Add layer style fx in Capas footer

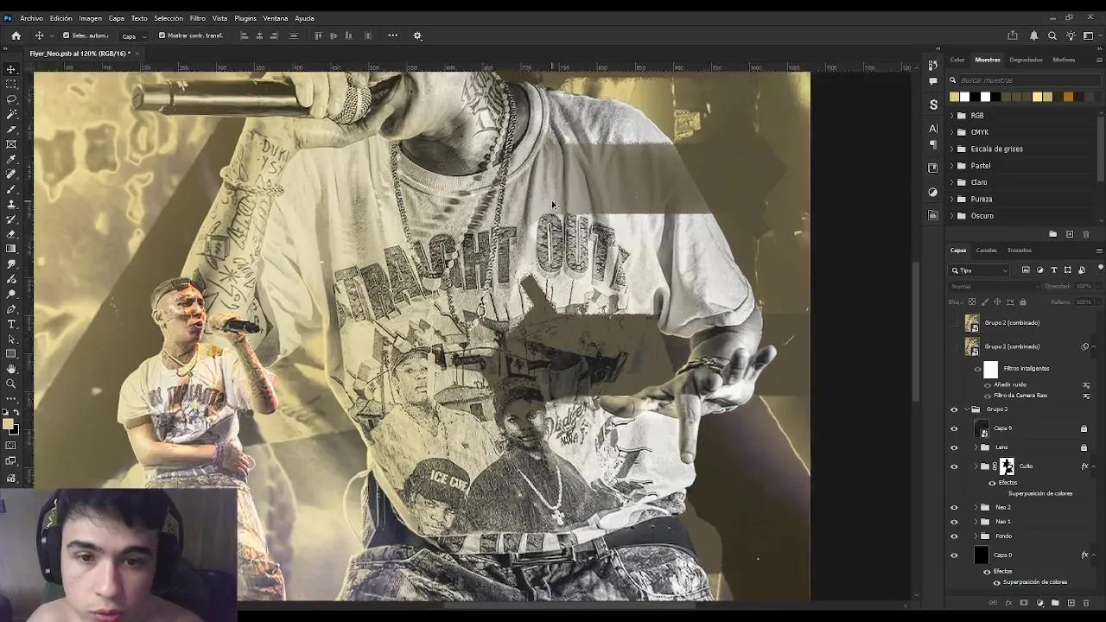click(1008, 603)
